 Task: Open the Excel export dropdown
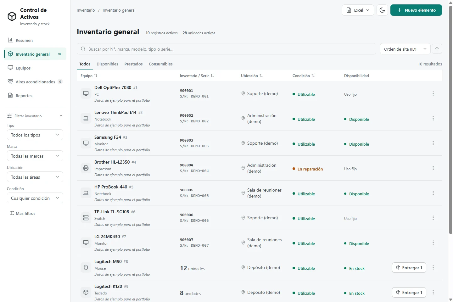[358, 10]
